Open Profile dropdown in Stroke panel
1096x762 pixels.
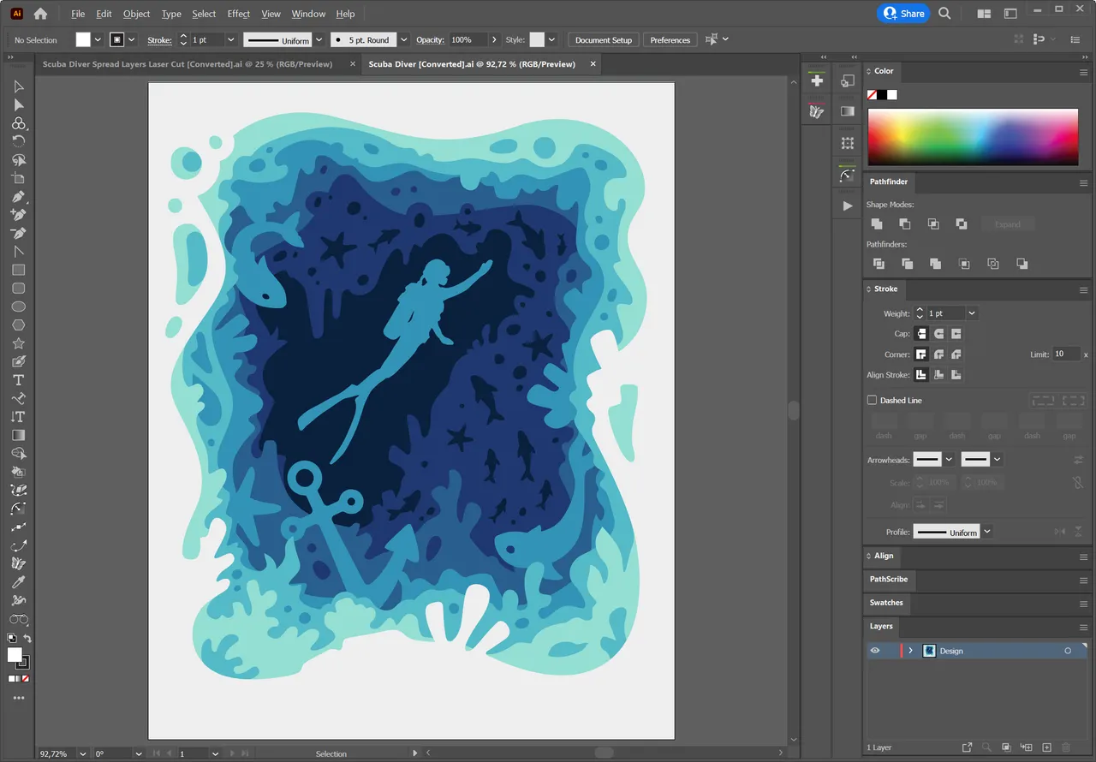coord(987,532)
